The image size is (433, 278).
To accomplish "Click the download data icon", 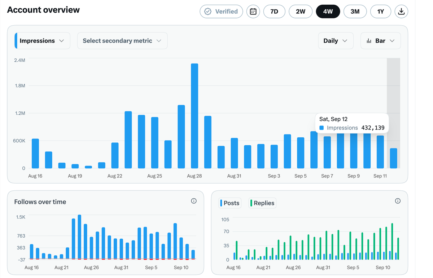I will point(401,12).
